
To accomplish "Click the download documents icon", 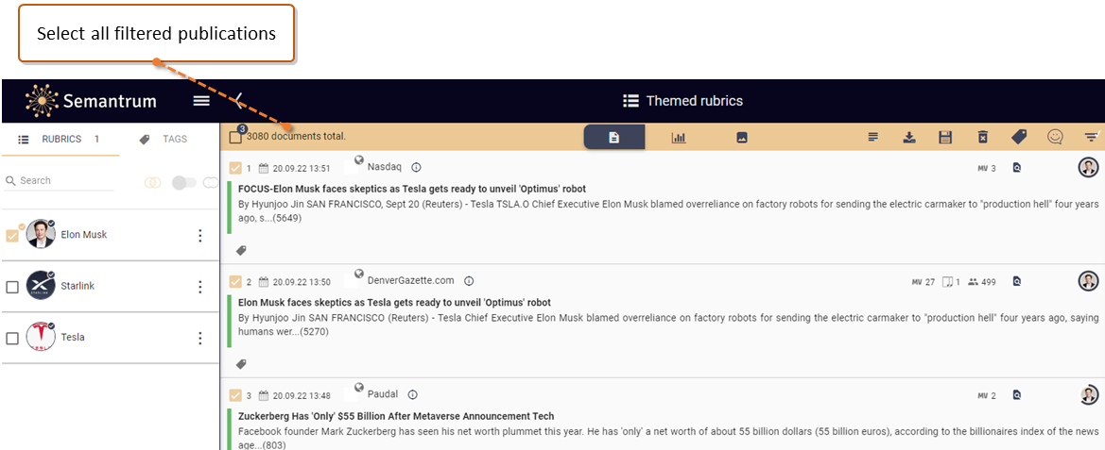I will click(909, 138).
